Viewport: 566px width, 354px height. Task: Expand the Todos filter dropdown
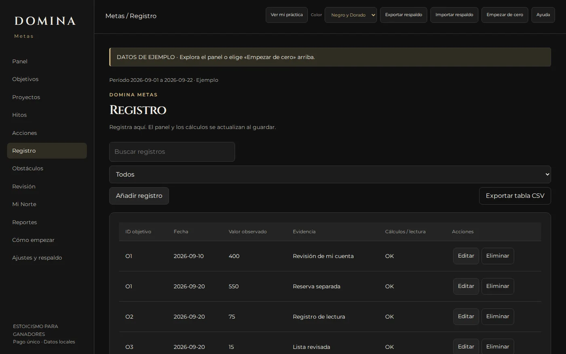(x=330, y=174)
